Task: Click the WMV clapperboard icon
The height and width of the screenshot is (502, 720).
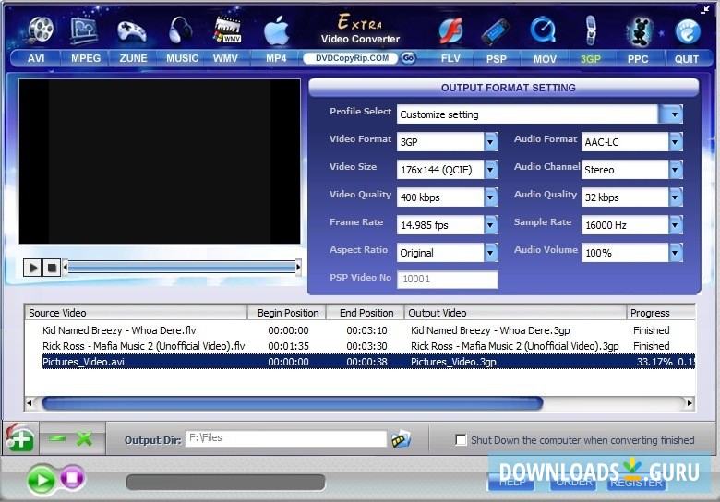Action: tap(227, 30)
